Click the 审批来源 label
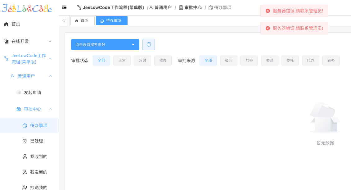The width and height of the screenshot is (351, 190). coord(187,61)
